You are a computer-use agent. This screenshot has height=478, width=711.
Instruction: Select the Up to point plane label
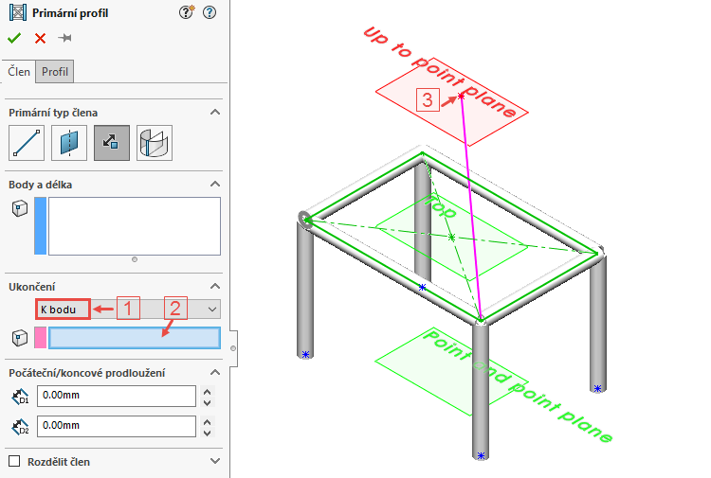(440, 72)
